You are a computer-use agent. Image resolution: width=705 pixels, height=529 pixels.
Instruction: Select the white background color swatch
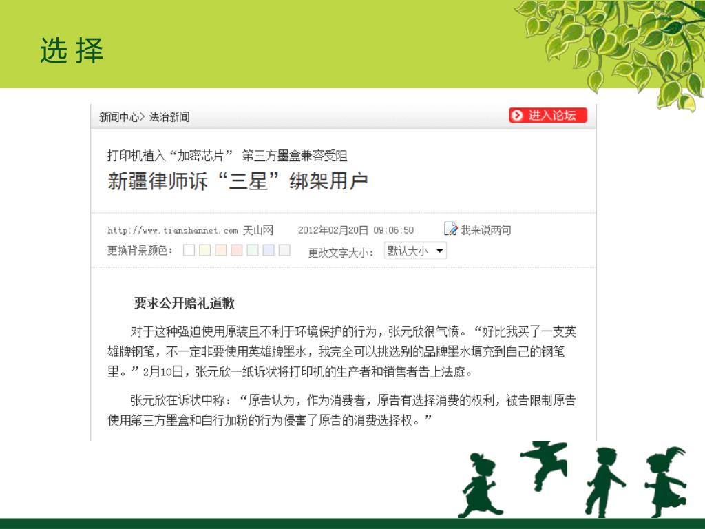189,250
